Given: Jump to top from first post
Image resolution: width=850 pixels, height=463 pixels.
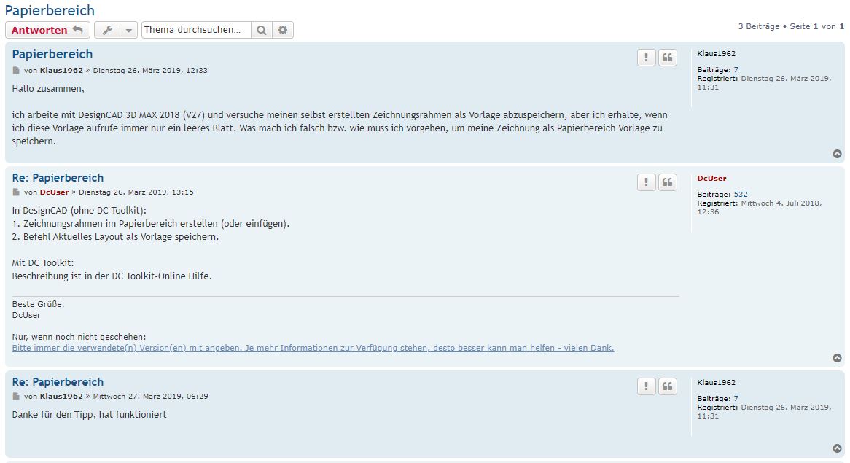Looking at the screenshot, I should point(837,154).
